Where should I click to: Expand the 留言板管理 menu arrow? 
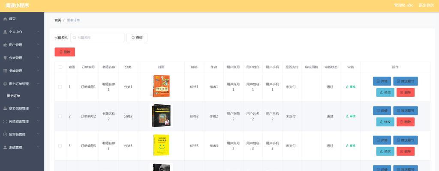click(x=38, y=134)
